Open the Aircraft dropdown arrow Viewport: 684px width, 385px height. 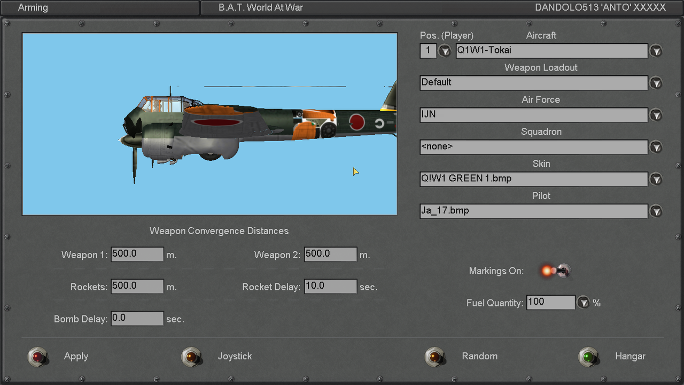656,51
